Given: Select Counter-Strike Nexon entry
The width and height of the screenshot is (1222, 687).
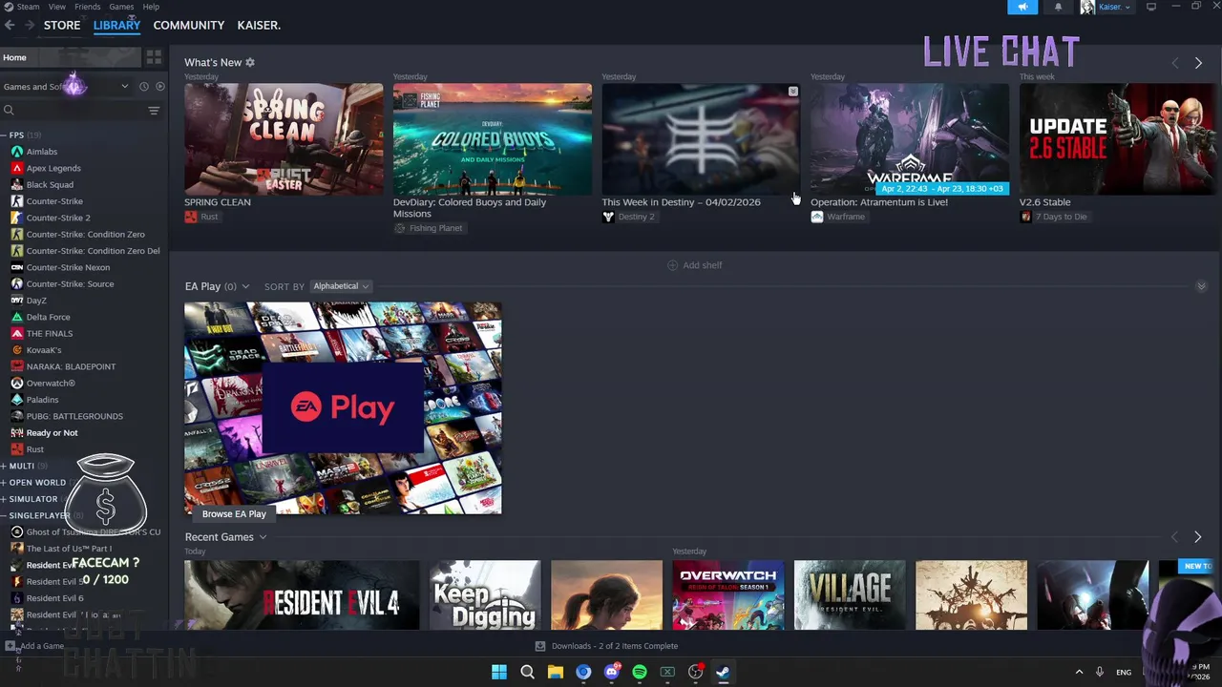Looking at the screenshot, I should pos(68,267).
